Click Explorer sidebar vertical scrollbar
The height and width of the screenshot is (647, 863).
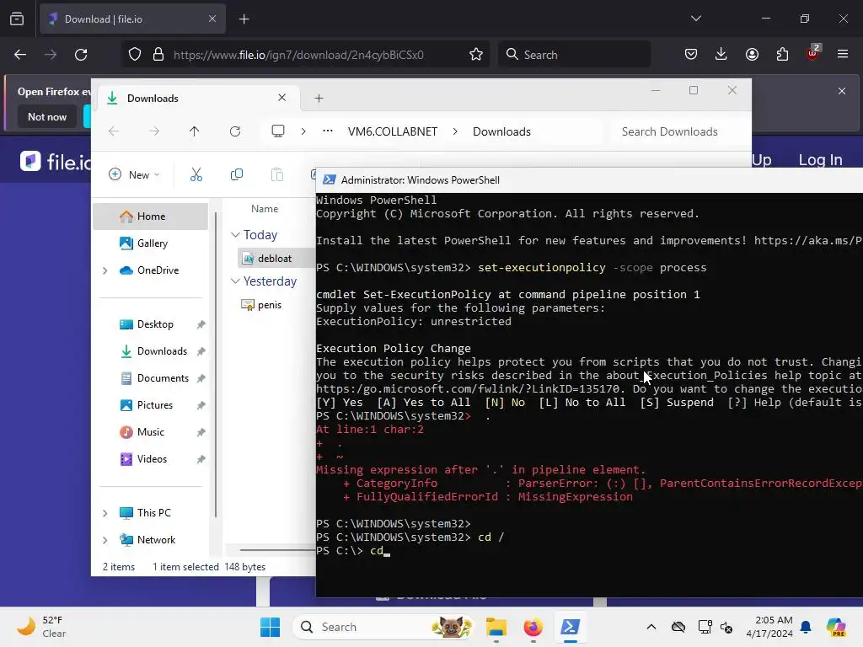pyautogui.click(x=216, y=363)
